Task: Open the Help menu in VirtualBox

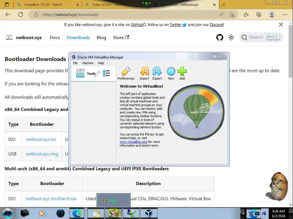Action: point(101,63)
